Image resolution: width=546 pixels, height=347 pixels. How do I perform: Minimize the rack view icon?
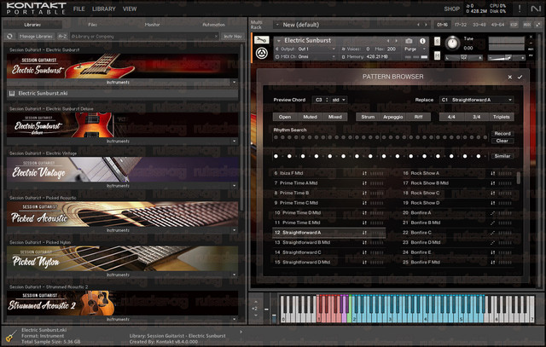click(x=538, y=25)
